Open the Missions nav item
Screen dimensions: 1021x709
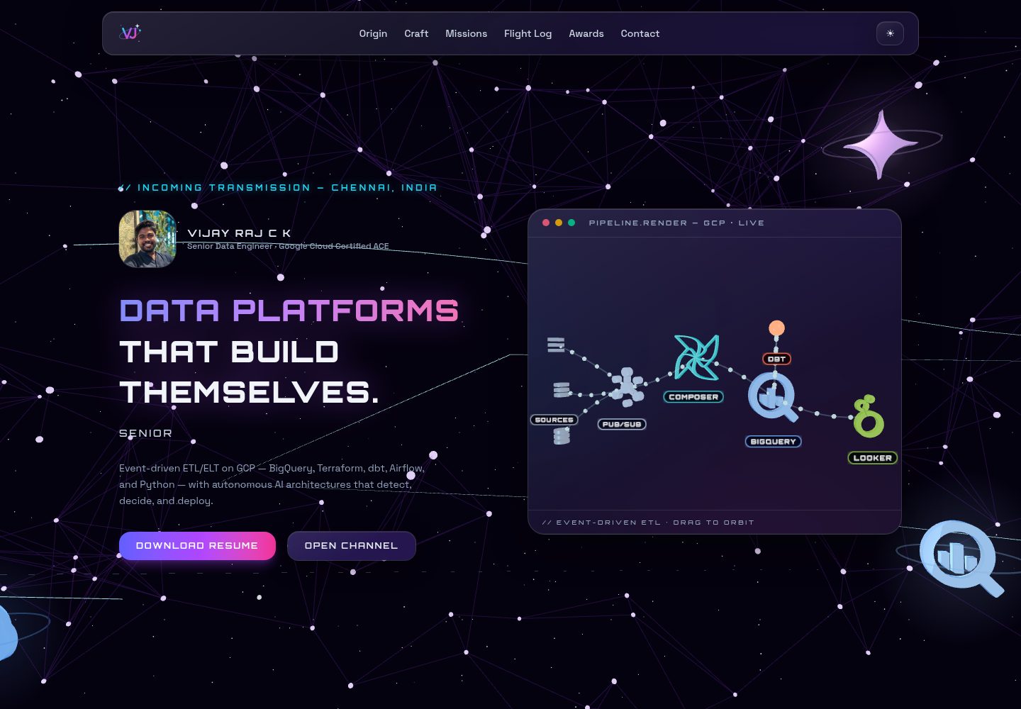coord(466,33)
